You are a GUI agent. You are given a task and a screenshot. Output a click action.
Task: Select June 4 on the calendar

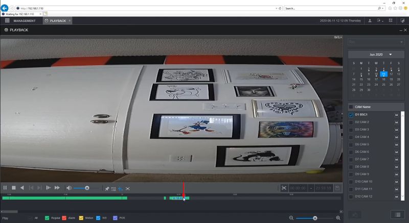(x=383, y=69)
